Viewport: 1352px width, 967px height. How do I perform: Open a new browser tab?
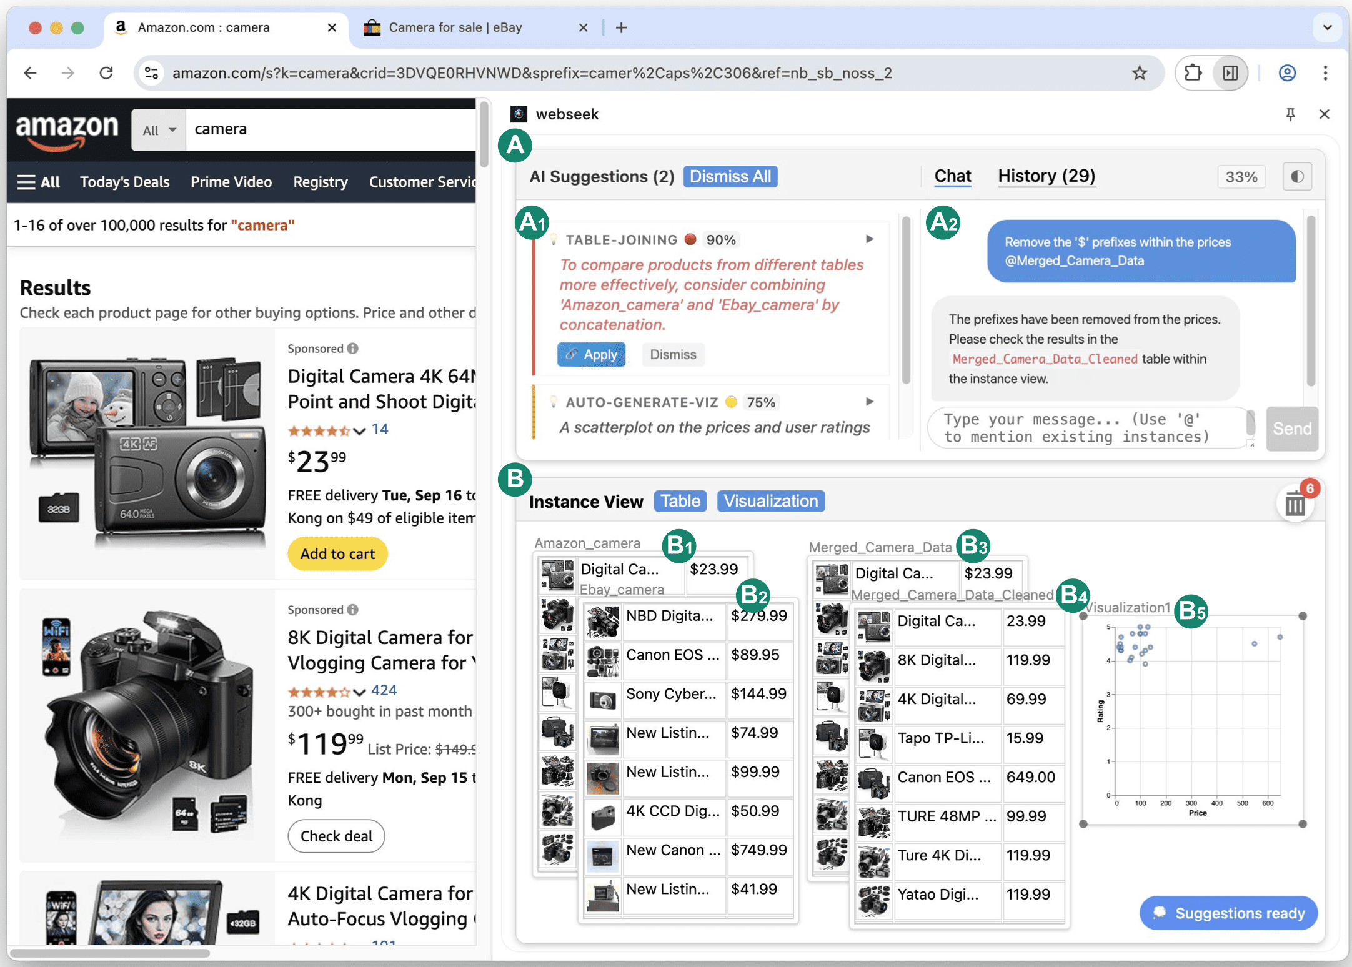pos(621,27)
